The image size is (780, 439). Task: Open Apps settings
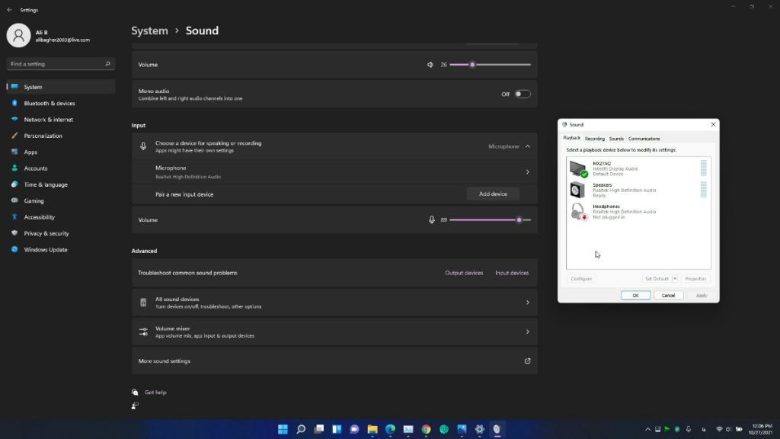tap(61, 152)
